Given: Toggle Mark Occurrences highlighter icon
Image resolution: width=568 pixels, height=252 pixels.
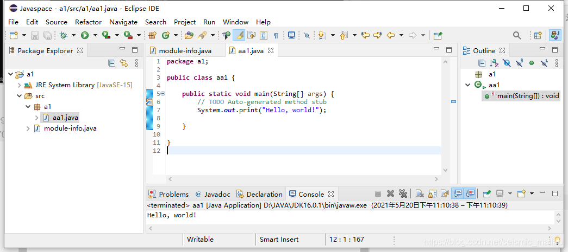Looking at the screenshot, I should [239, 35].
